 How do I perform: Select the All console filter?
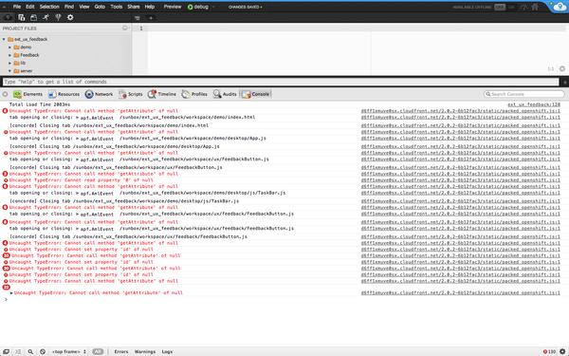[x=98, y=351]
